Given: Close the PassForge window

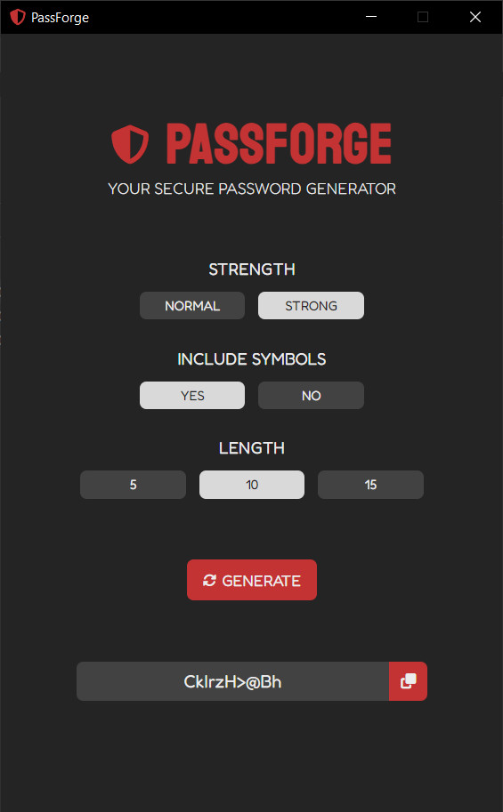Looking at the screenshot, I should [475, 17].
